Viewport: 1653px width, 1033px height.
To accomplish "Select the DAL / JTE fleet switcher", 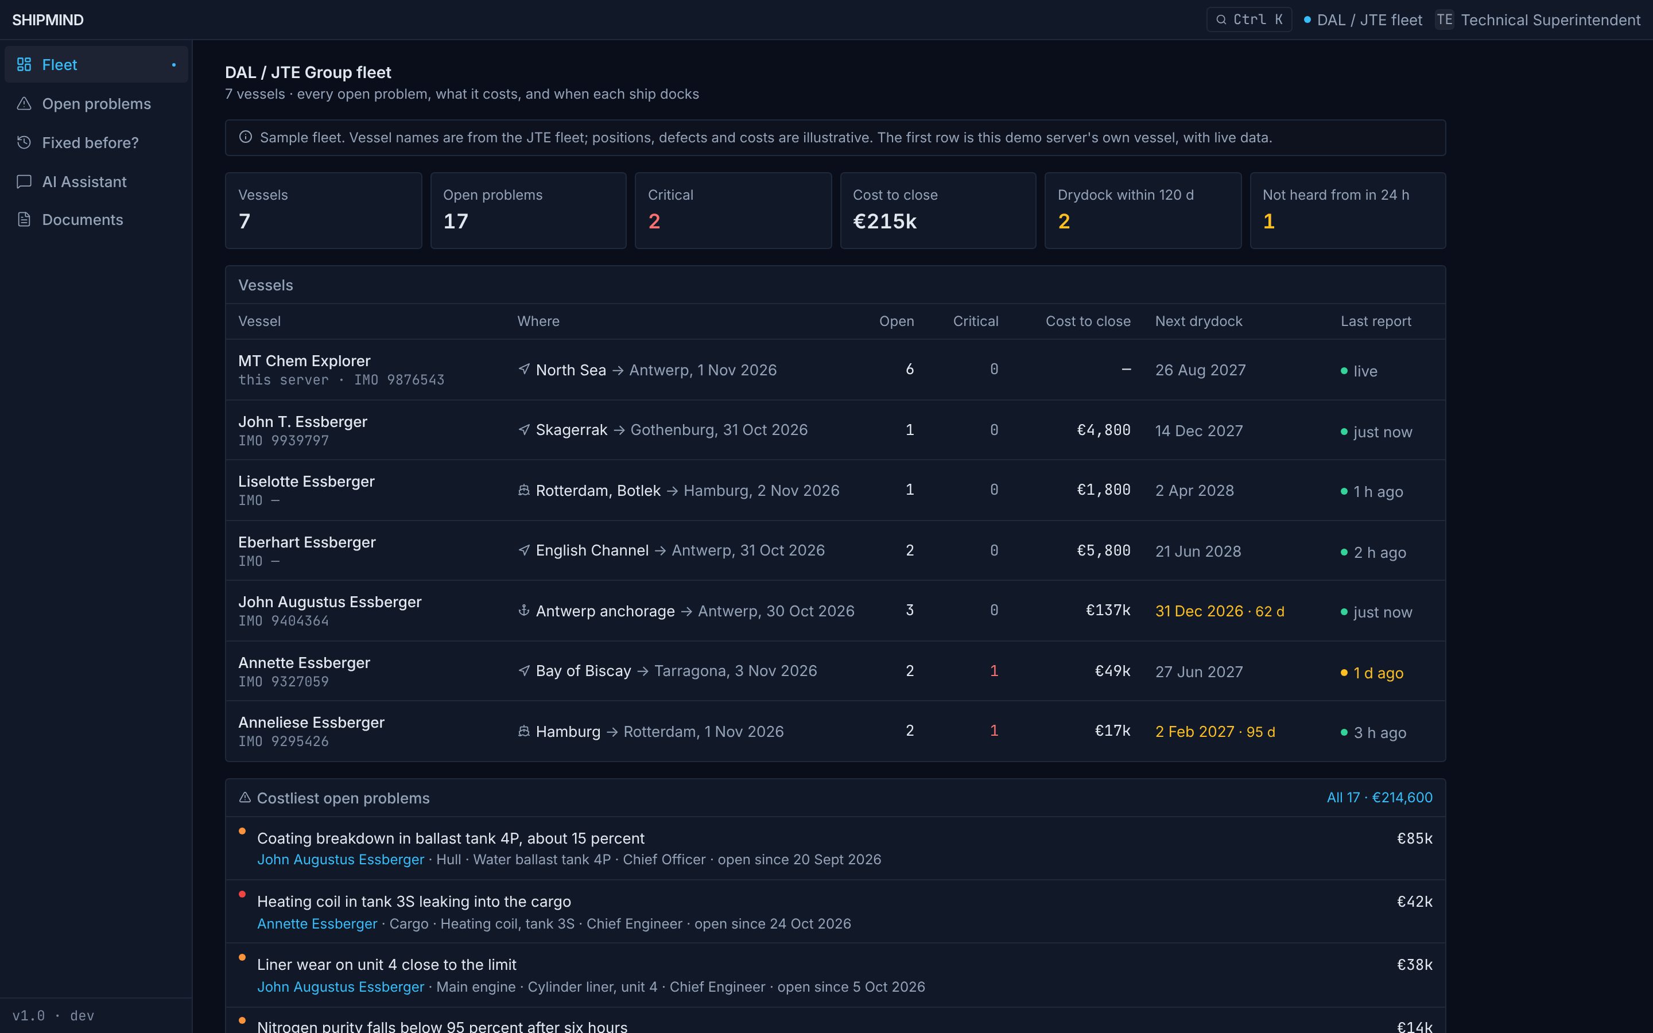I will pyautogui.click(x=1363, y=20).
